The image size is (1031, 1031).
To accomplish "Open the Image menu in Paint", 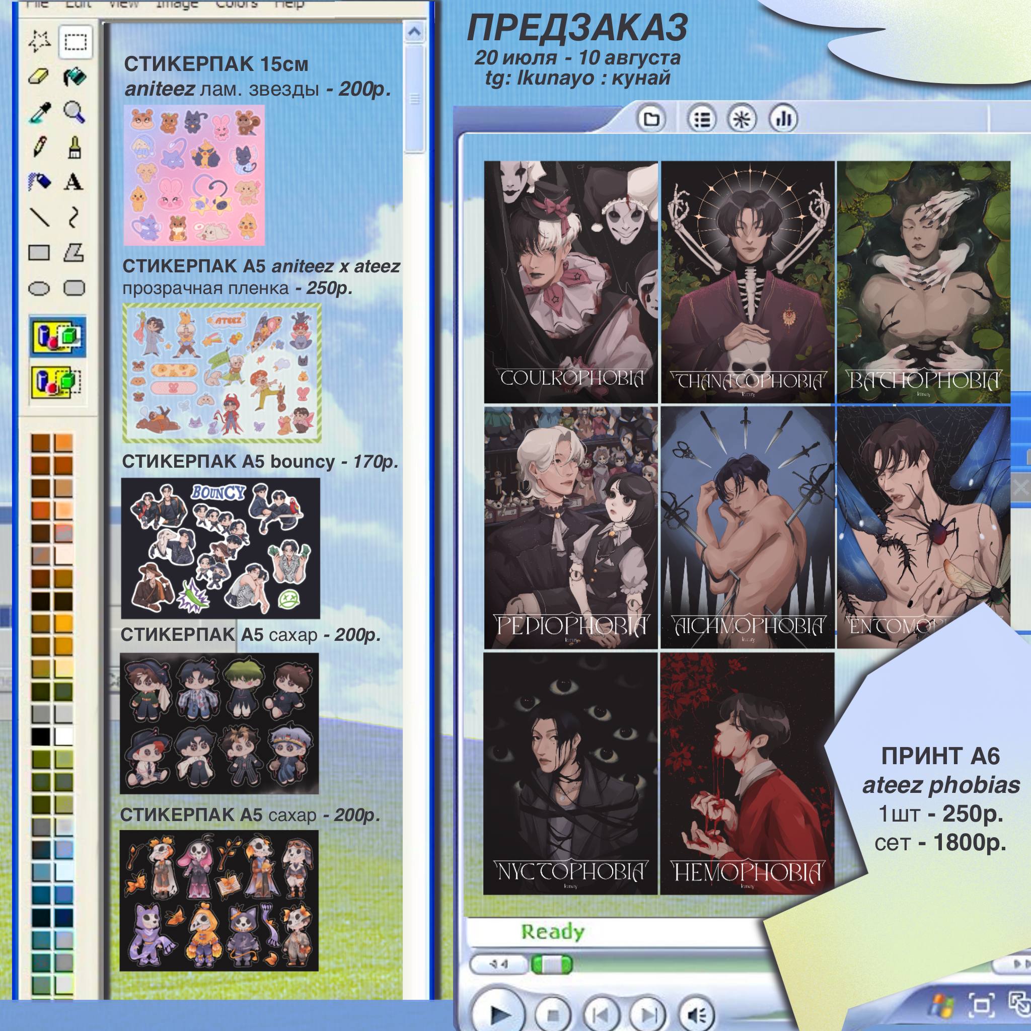I will tap(177, 4).
